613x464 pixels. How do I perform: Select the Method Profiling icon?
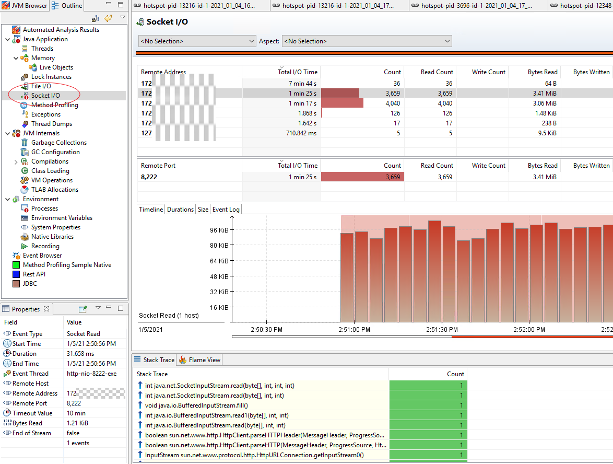[25, 105]
